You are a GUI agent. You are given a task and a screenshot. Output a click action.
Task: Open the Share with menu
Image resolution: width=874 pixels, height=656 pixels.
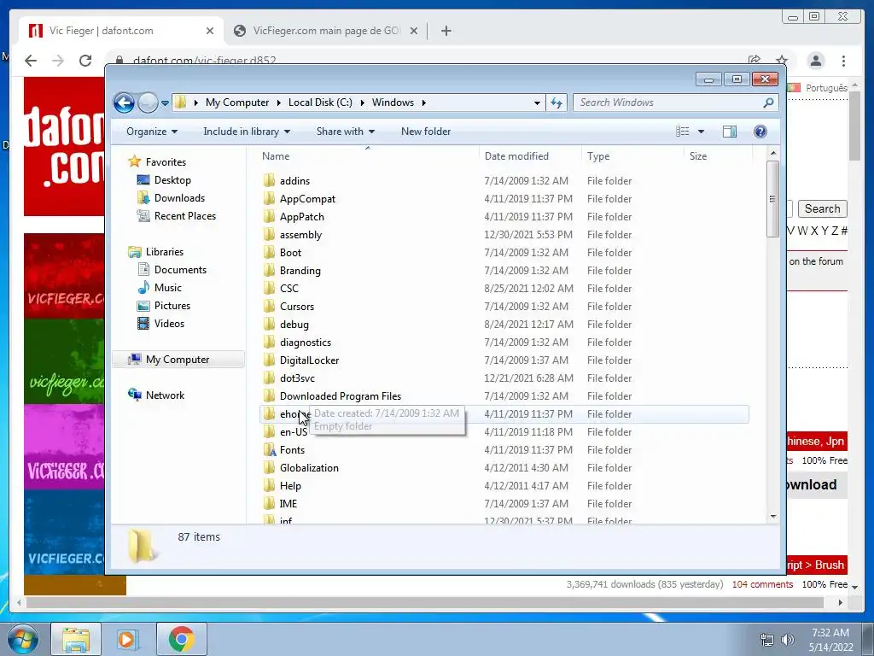(346, 132)
